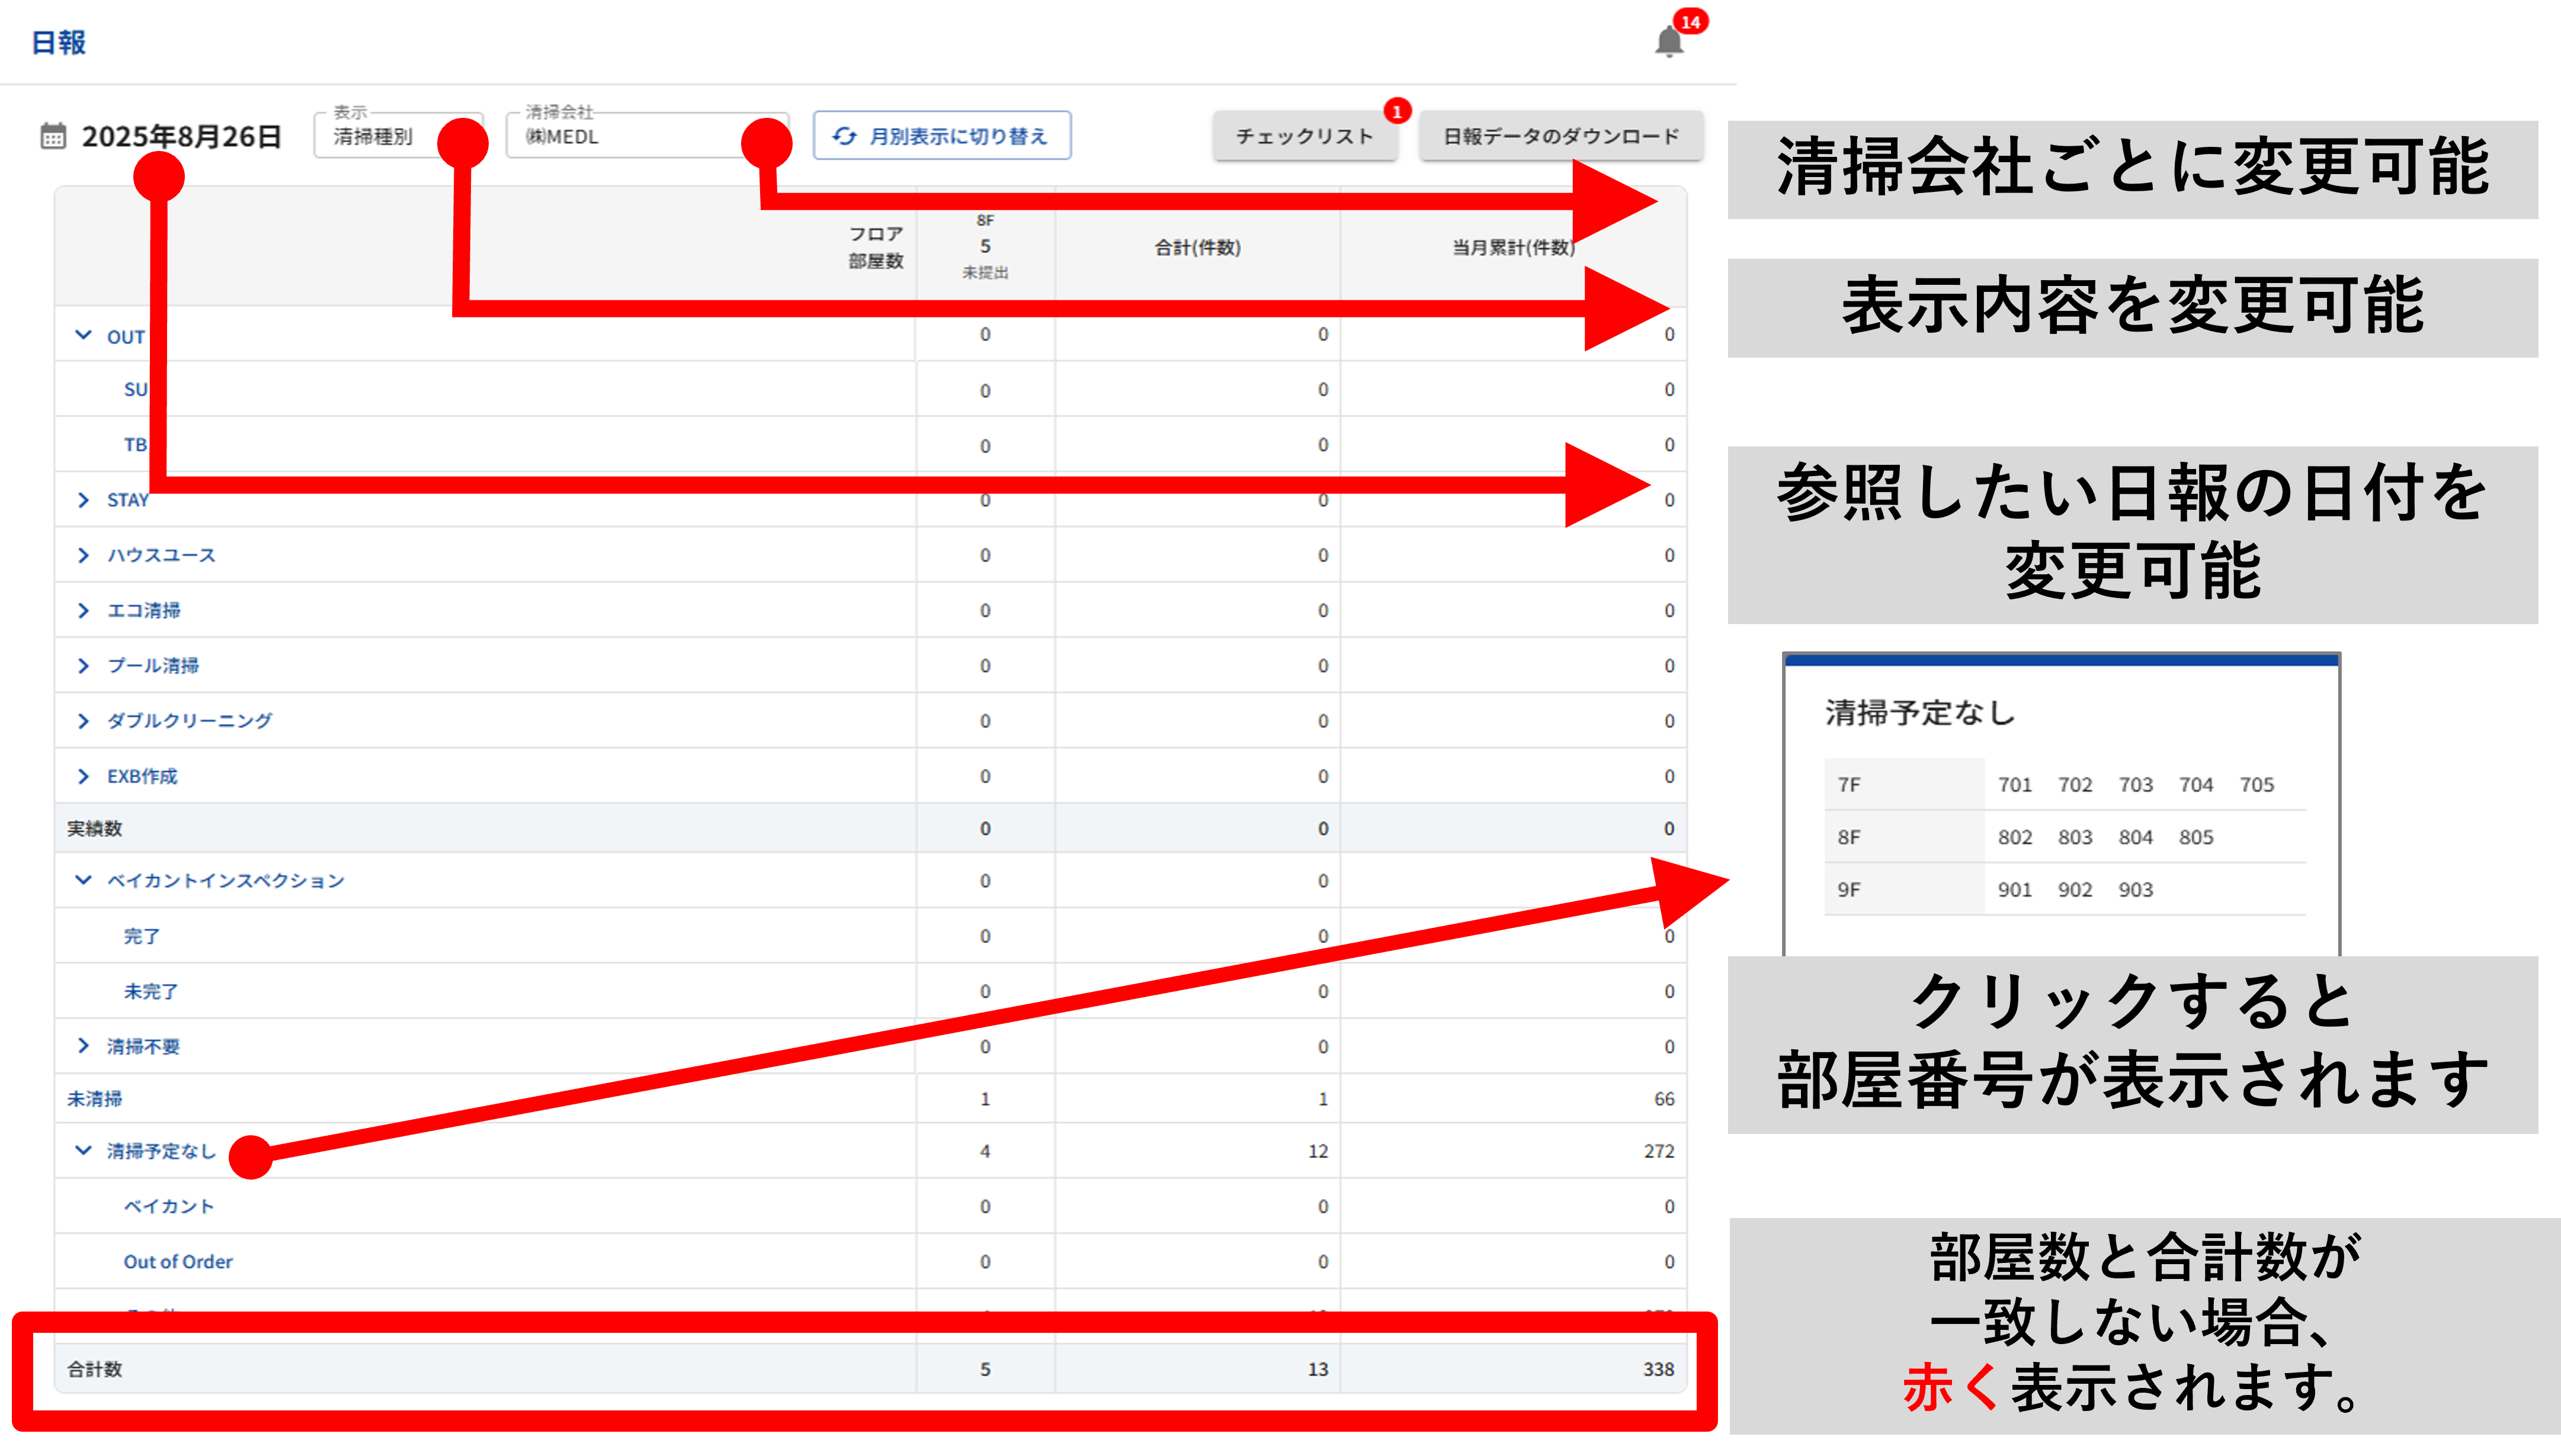The width and height of the screenshot is (2561, 1456).
Task: Click the 清掃予定なし row label
Action: (161, 1151)
